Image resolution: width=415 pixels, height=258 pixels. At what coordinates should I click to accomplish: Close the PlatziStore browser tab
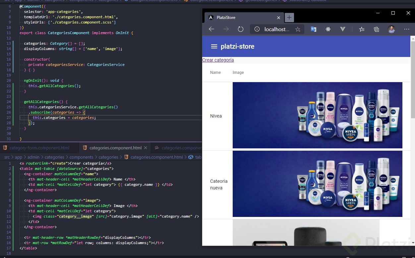point(278,18)
